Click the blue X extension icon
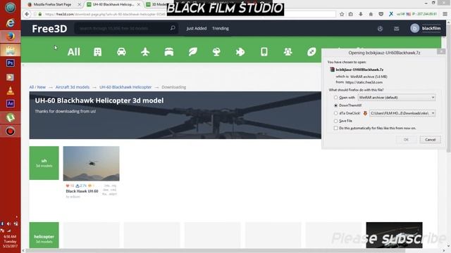Image resolution: width=451 pixels, height=253 pixels. pyautogui.click(x=391, y=14)
